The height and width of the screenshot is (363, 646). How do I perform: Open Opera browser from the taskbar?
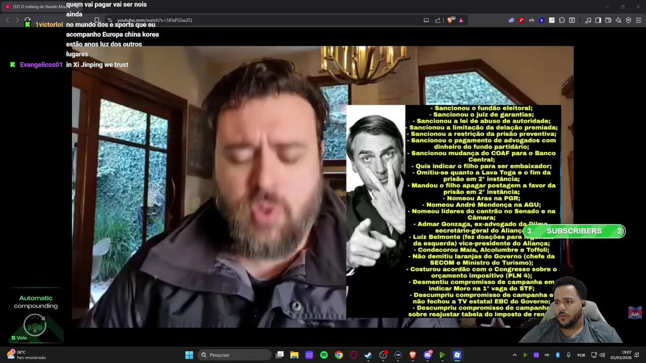(x=353, y=355)
